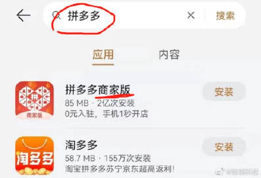Tap the 搜索 search button
Viewport: 261px width, 178px height.
coord(225,16)
